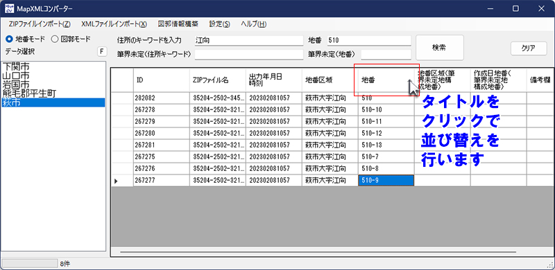Open the 図郭情報構築 menu
Image resolution: width=555 pixels, height=270 pixels.
pyautogui.click(x=178, y=24)
